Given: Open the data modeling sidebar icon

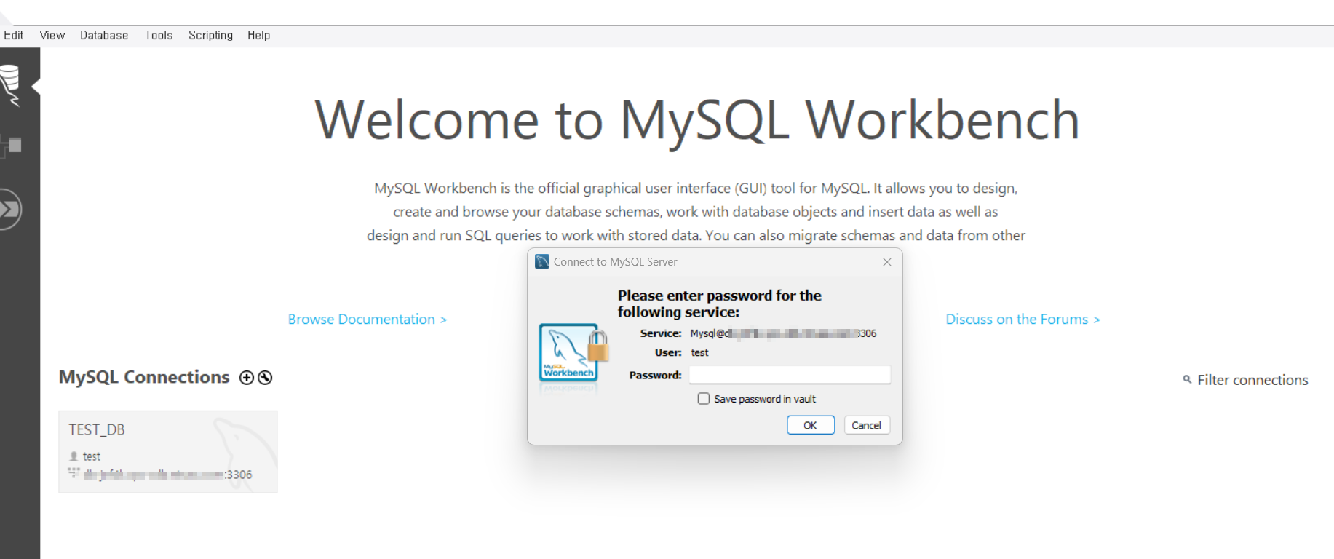Looking at the screenshot, I should pyautogui.click(x=11, y=146).
